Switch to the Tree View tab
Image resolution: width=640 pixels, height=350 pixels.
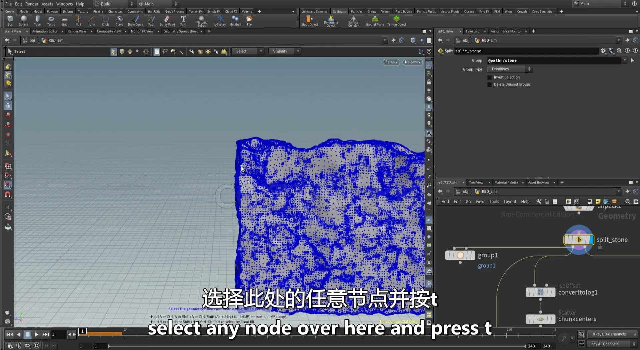point(476,182)
